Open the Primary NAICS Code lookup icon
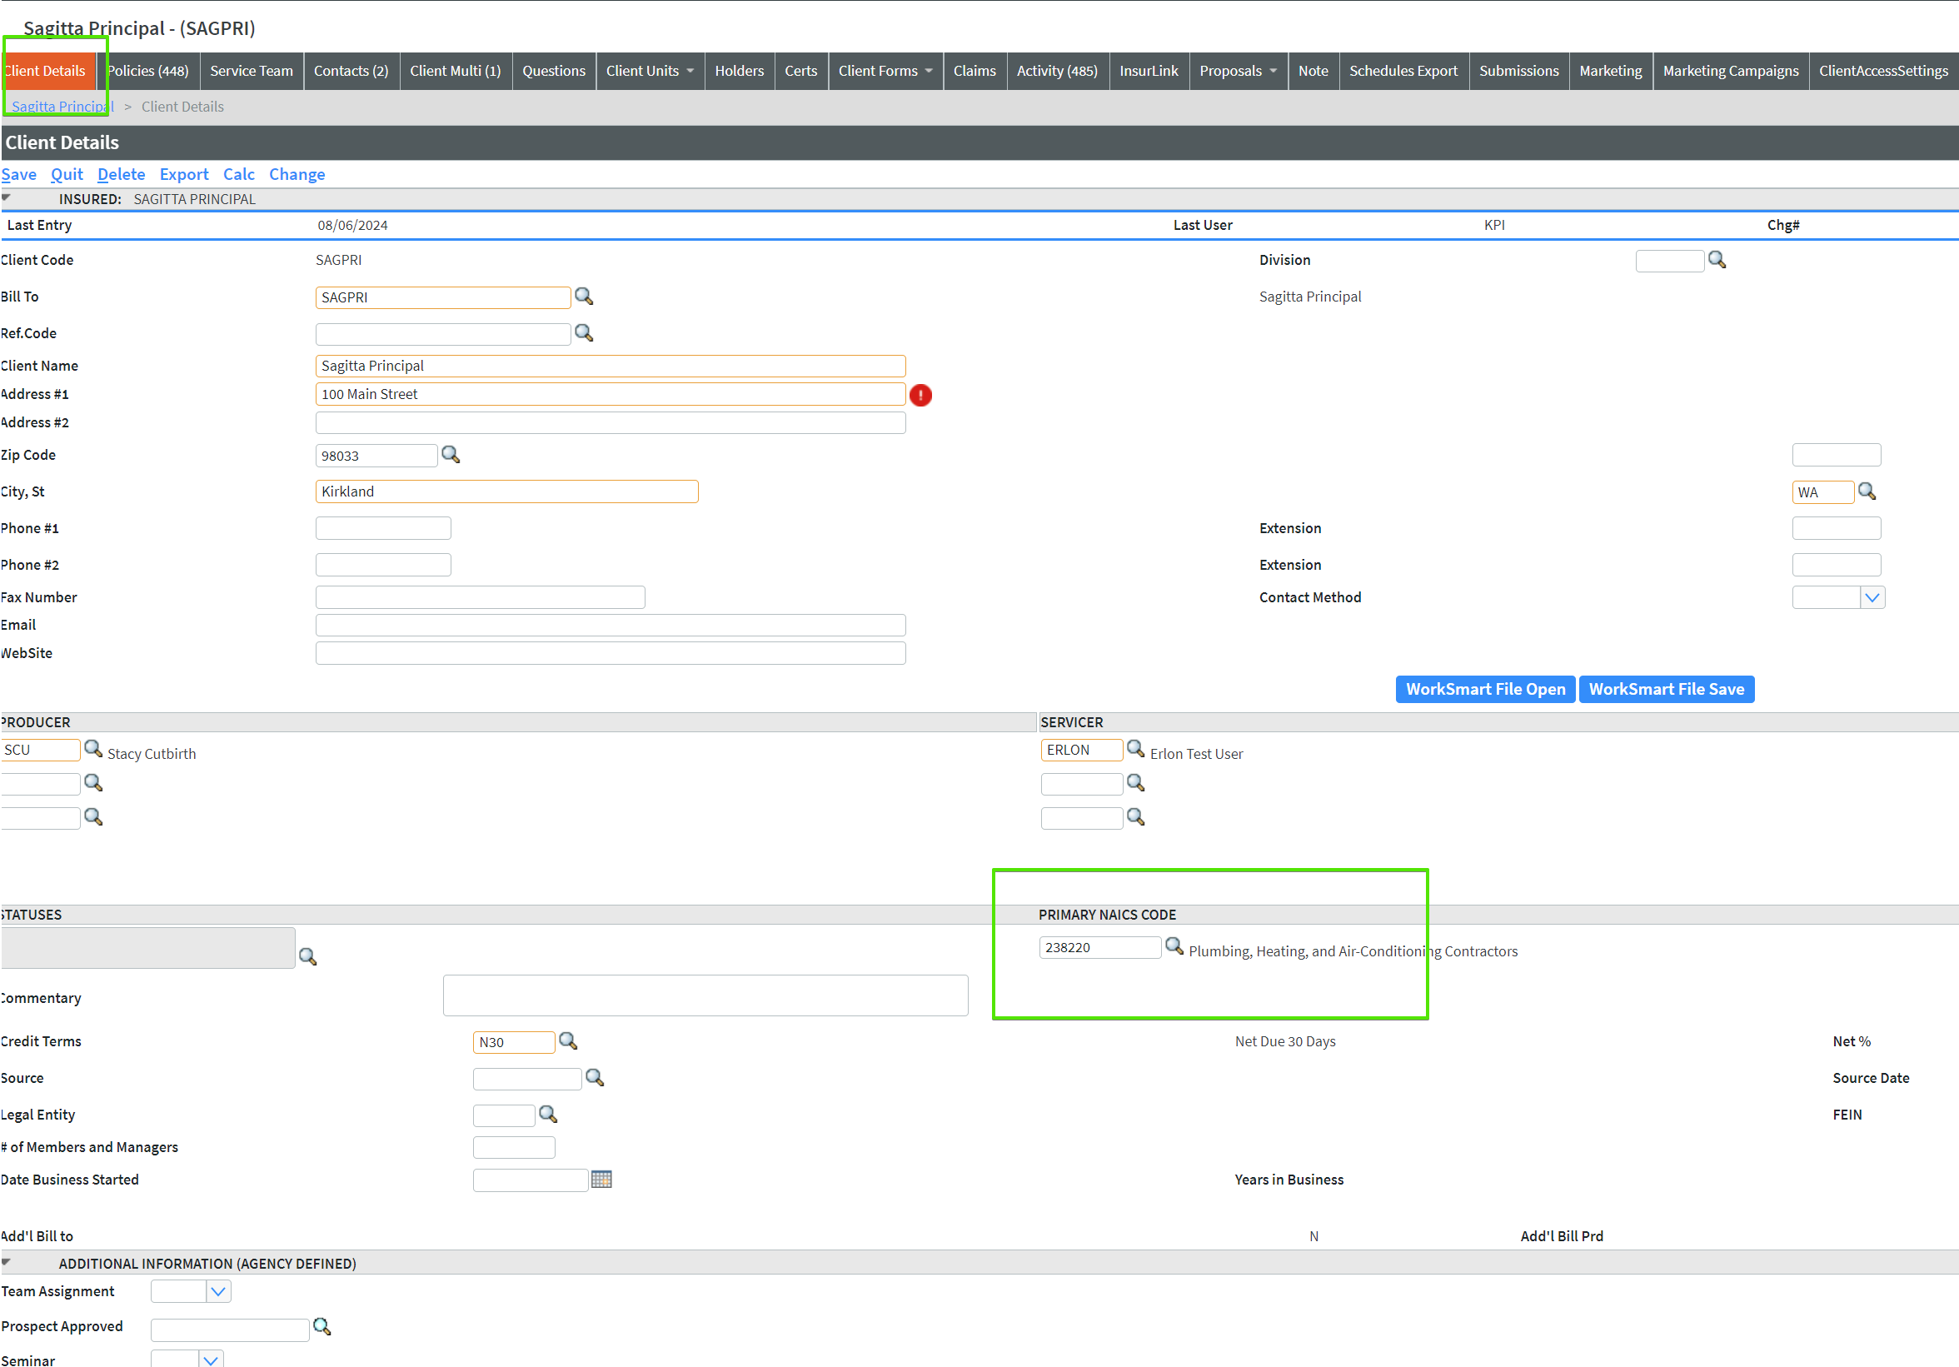Viewport: 1959px width, 1367px height. click(1174, 946)
